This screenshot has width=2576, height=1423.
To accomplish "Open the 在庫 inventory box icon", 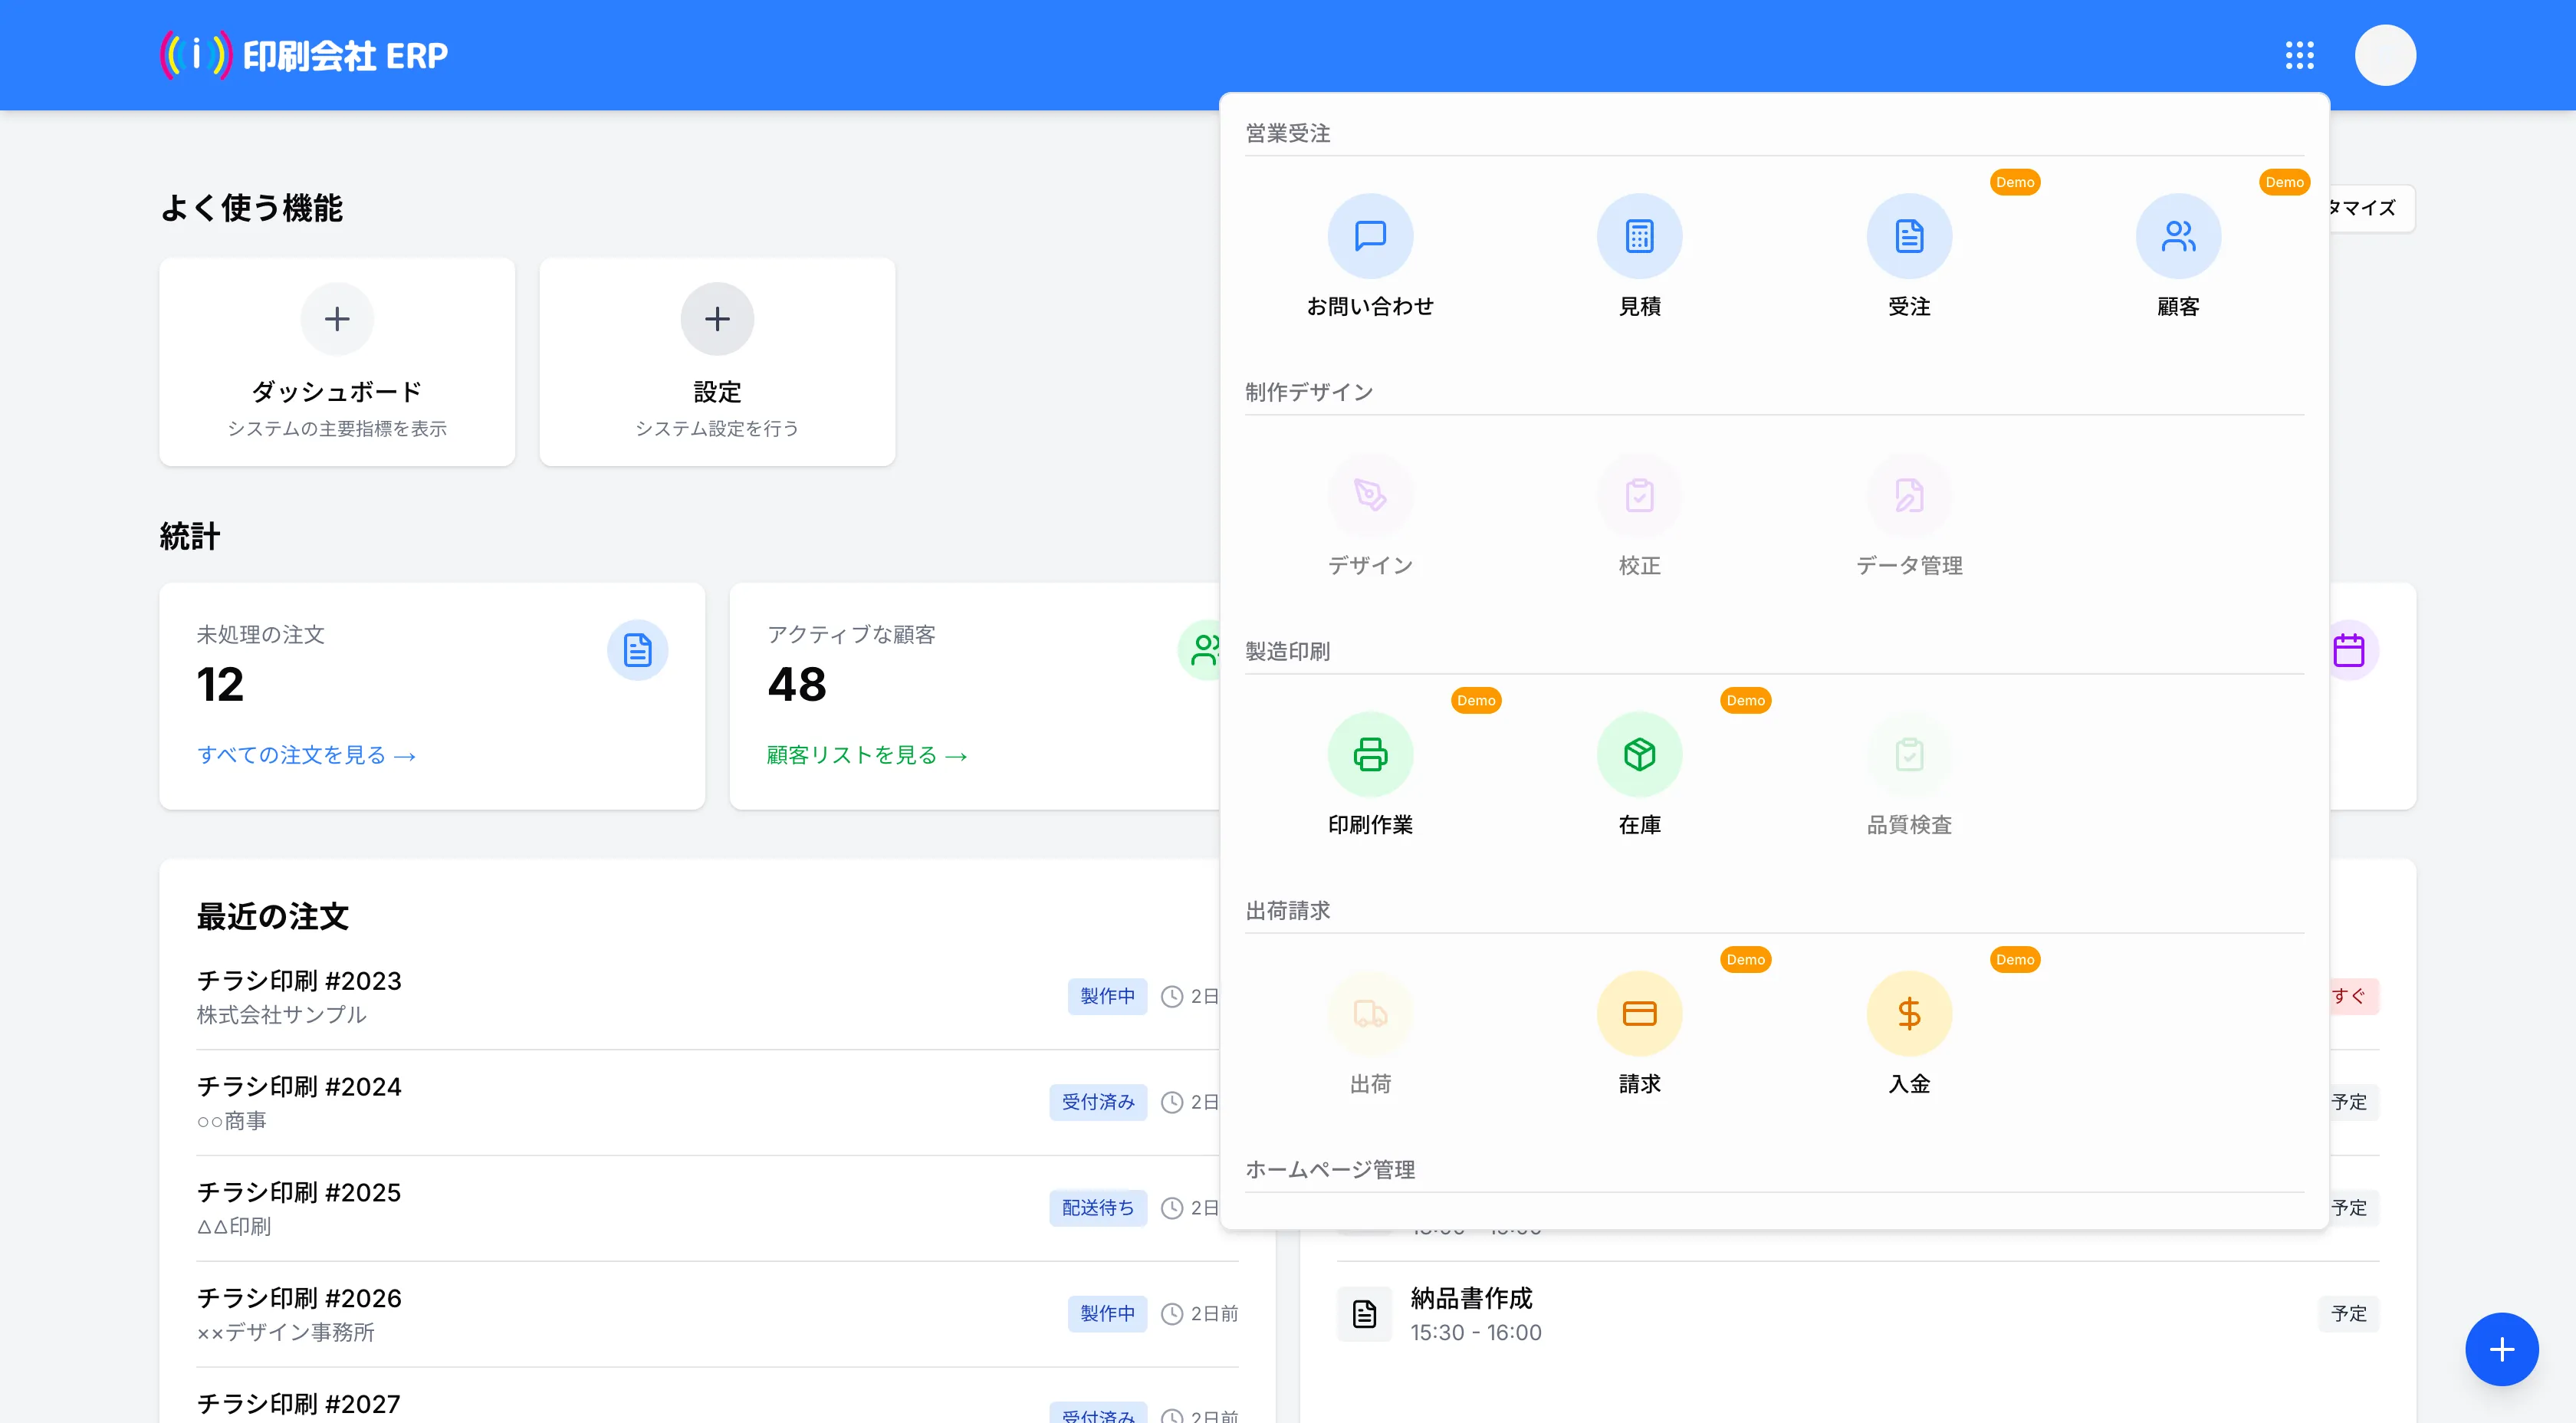I will [x=1639, y=754].
